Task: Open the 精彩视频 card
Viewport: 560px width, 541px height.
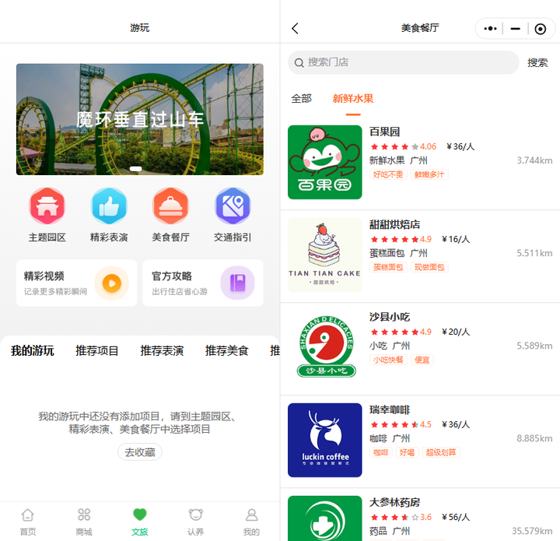Action: [76, 283]
